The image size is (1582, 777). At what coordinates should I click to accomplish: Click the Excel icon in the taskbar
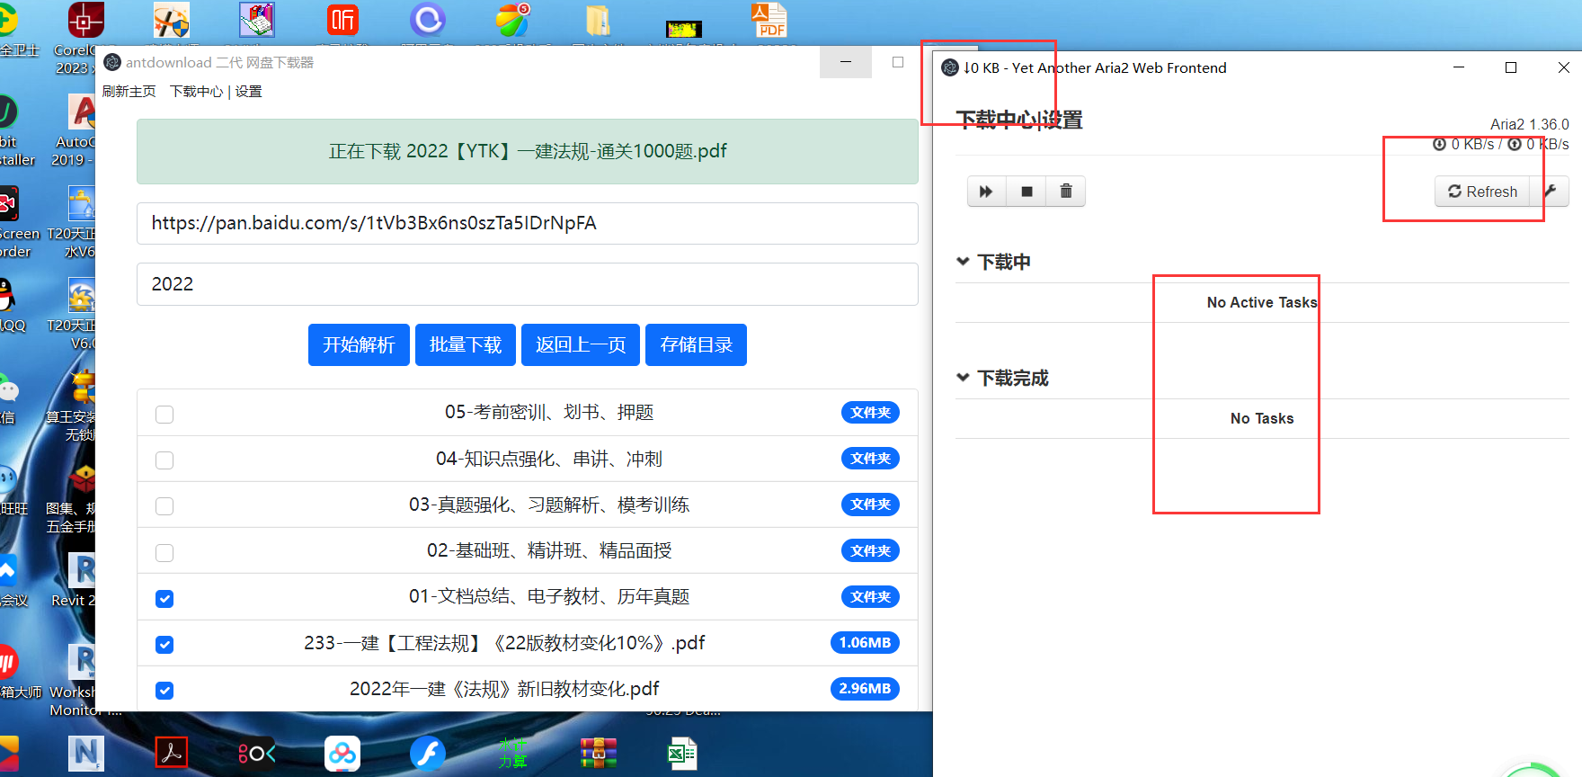[x=682, y=754]
